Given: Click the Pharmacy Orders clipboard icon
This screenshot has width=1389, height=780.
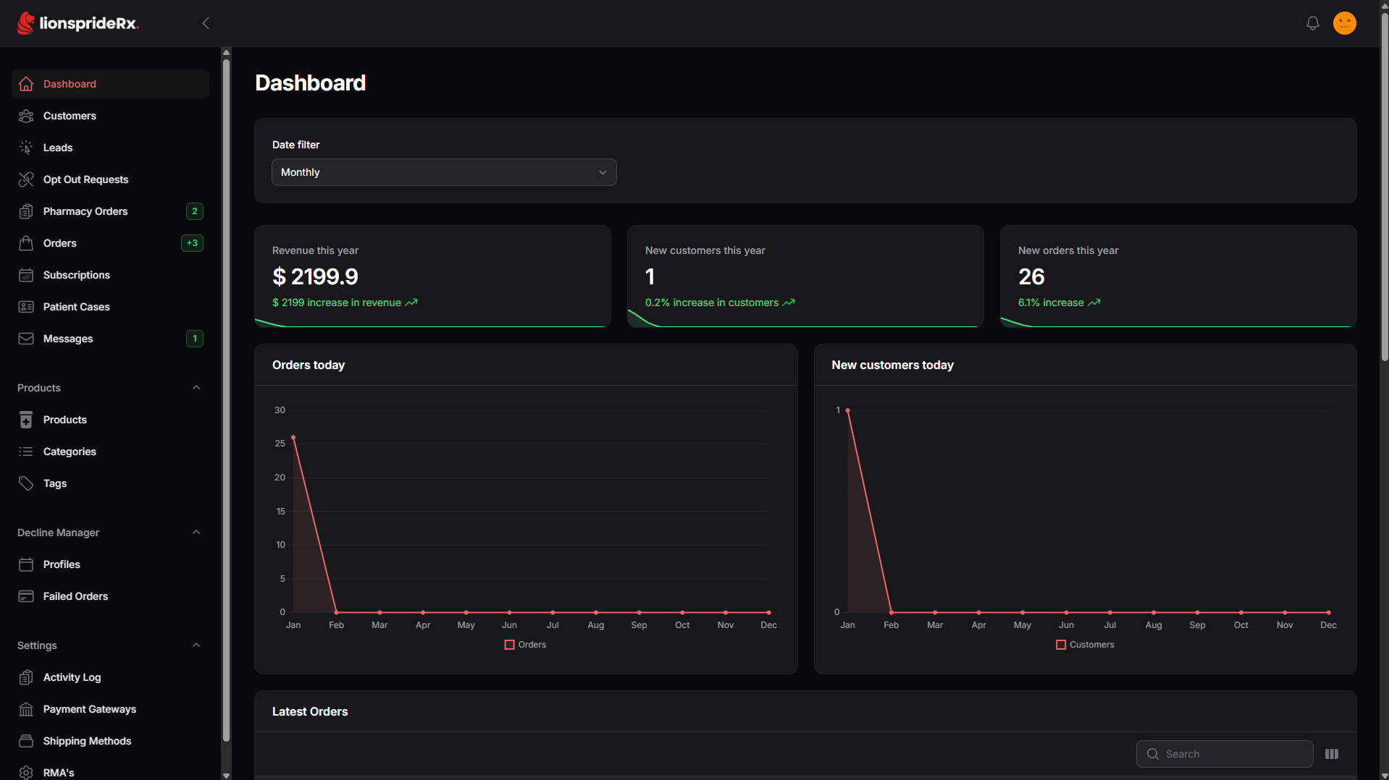Looking at the screenshot, I should [26, 211].
